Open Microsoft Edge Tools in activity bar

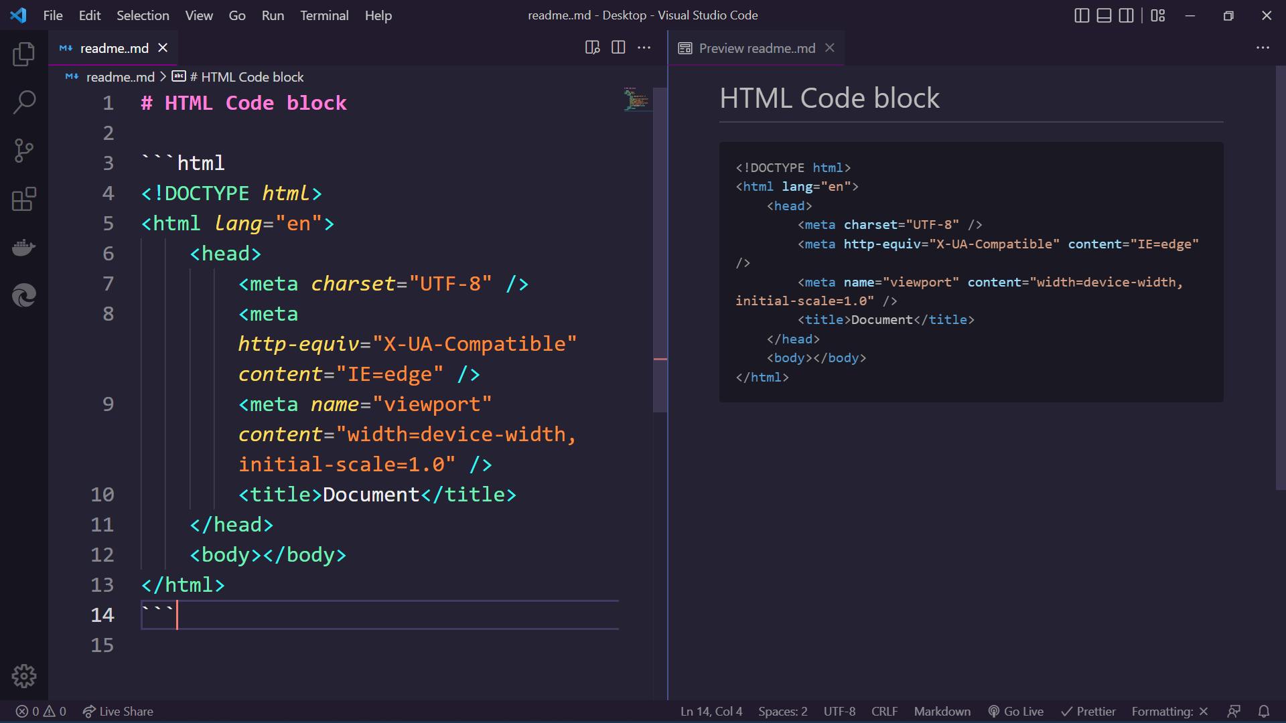(23, 295)
